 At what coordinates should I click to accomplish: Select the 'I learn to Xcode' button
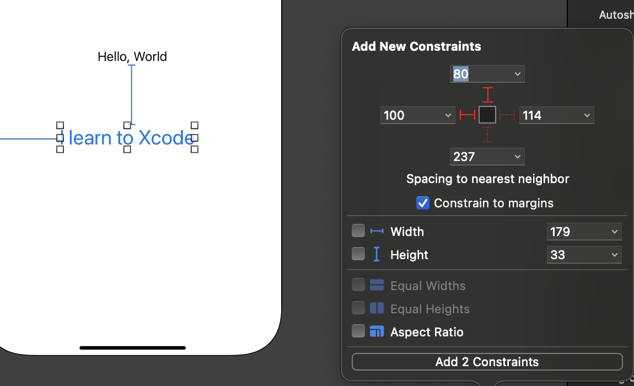coord(131,138)
